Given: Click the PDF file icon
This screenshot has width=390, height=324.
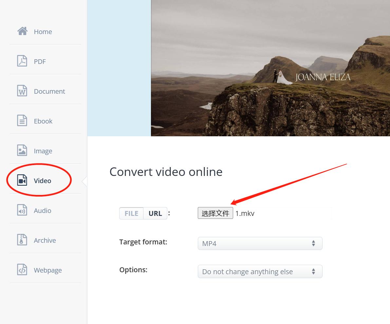Looking at the screenshot, I should (x=22, y=61).
